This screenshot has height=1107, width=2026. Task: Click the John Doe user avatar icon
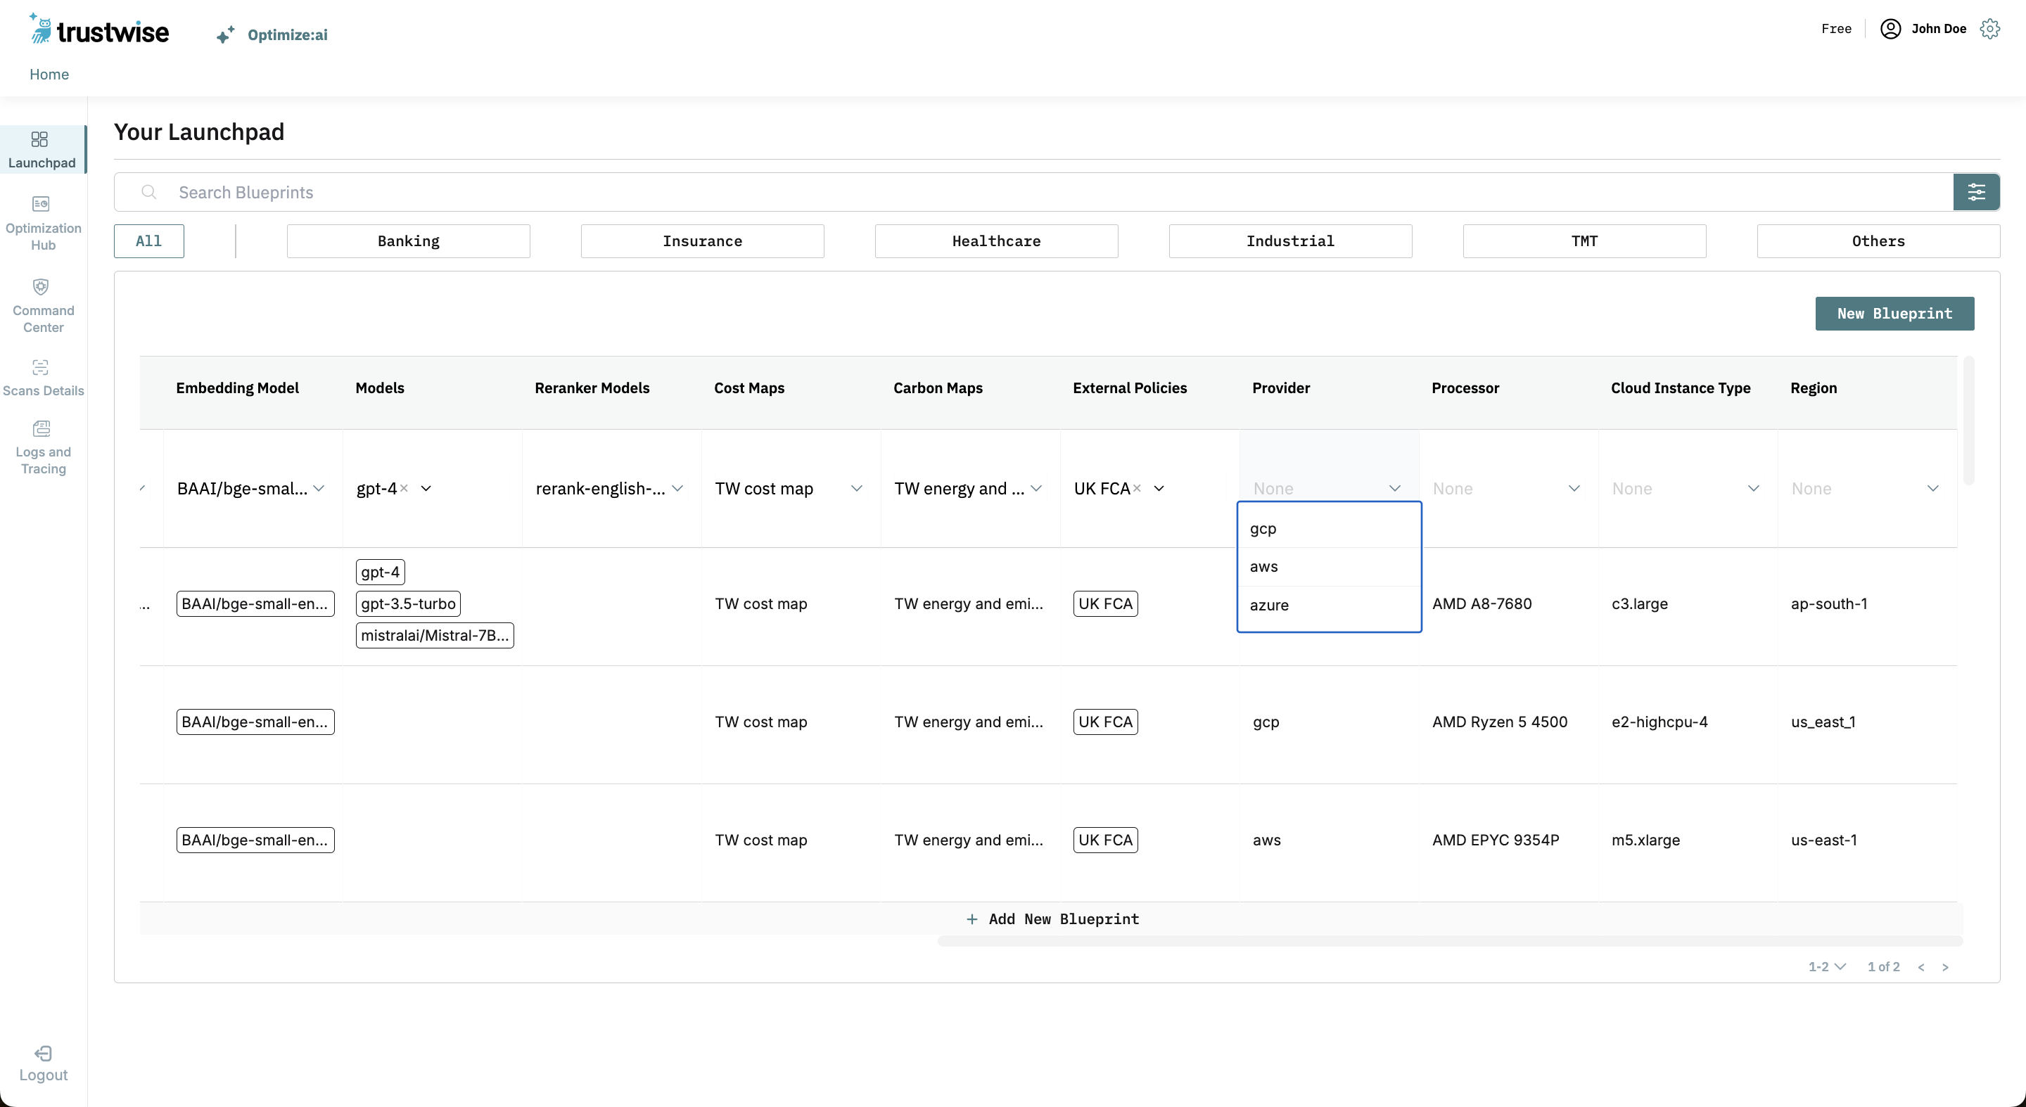click(1890, 29)
